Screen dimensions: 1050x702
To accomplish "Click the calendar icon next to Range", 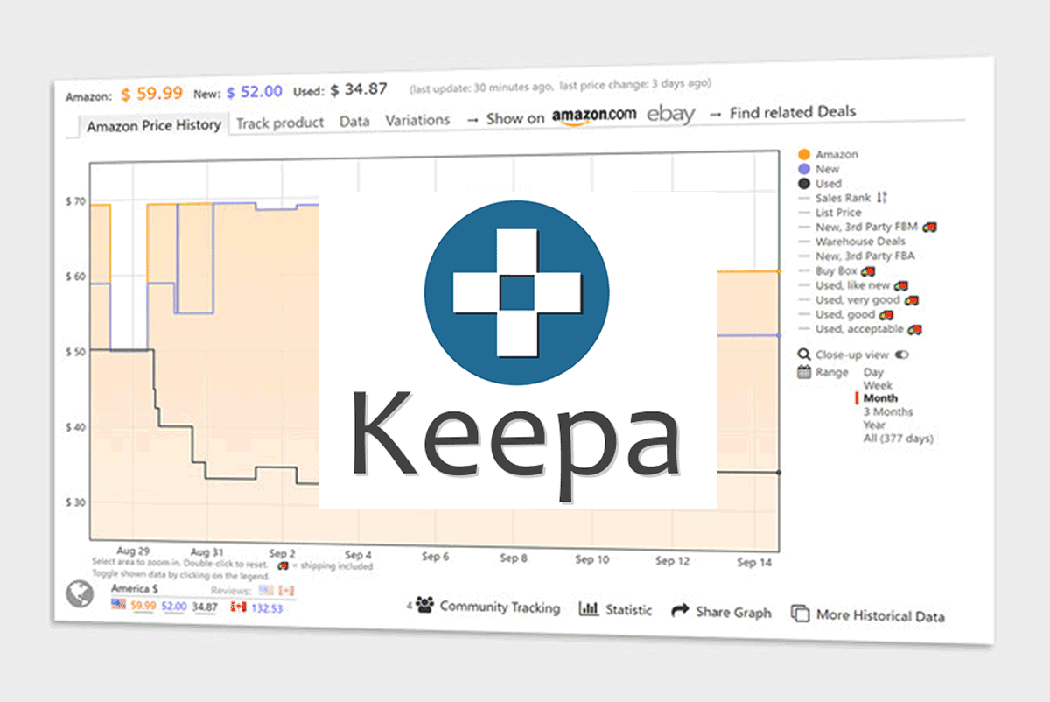I will click(x=804, y=371).
